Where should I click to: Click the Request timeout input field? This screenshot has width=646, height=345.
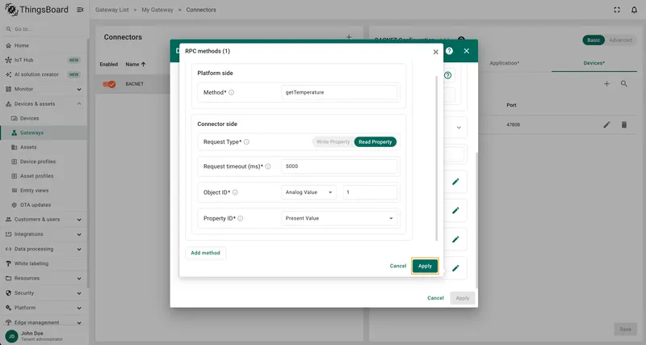[x=339, y=166]
